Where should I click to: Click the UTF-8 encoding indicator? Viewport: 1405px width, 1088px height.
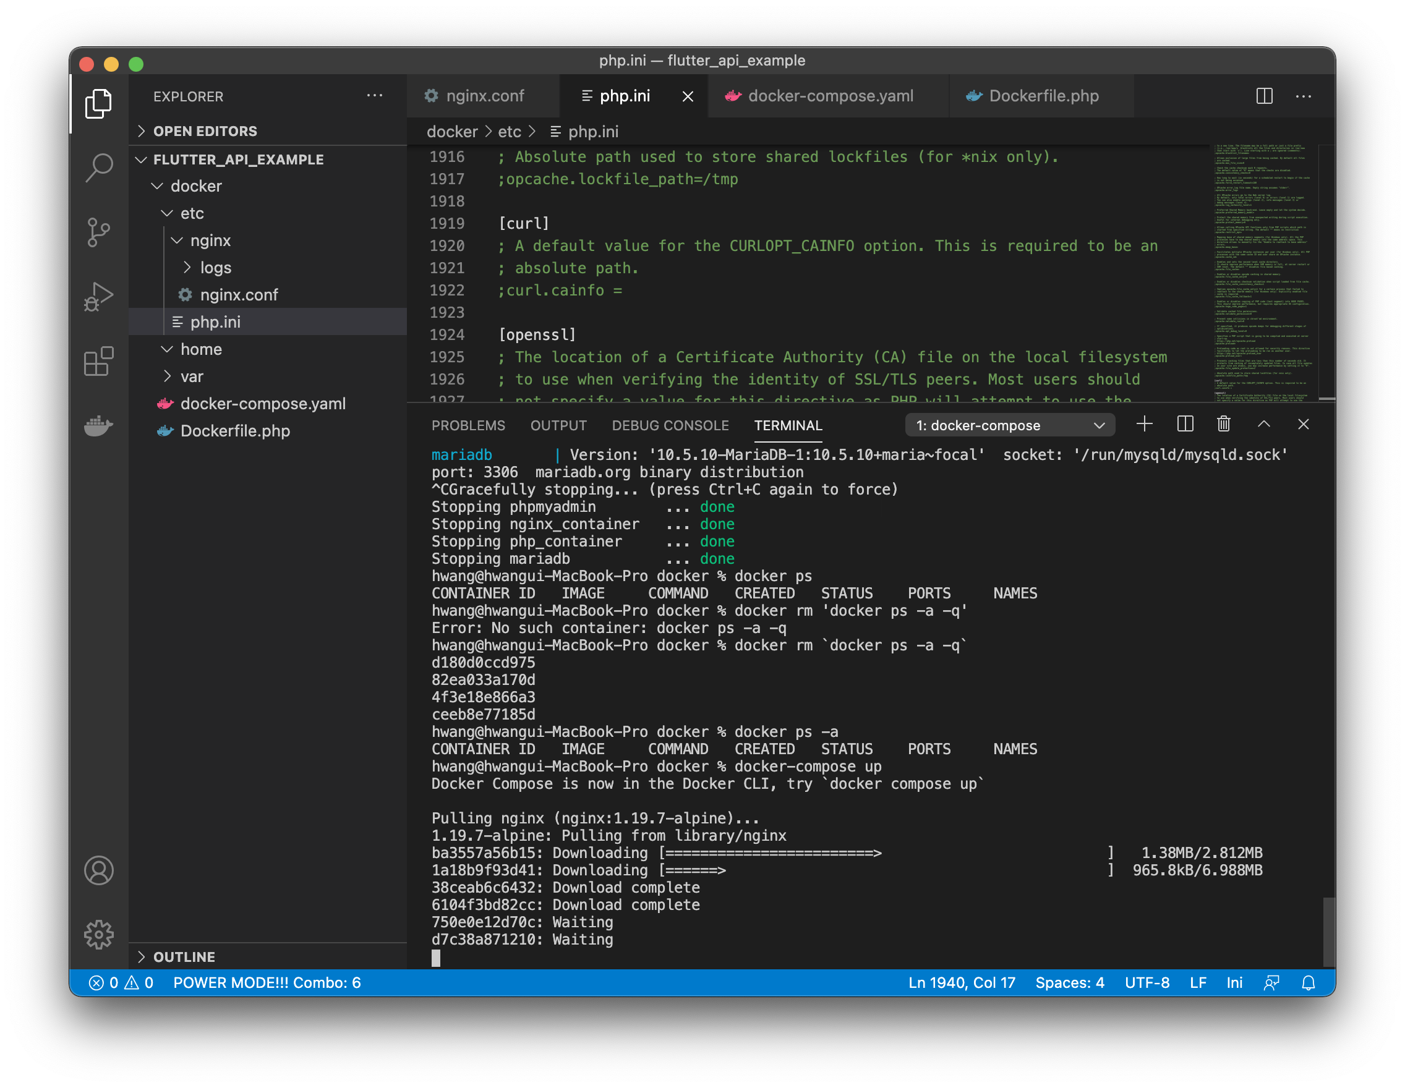(x=1147, y=982)
